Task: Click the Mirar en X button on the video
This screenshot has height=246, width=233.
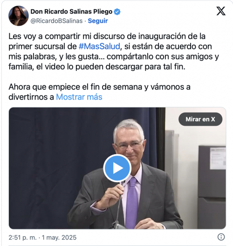Action: 200,119
